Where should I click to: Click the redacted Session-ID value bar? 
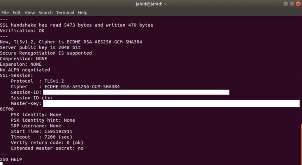point(136,92)
